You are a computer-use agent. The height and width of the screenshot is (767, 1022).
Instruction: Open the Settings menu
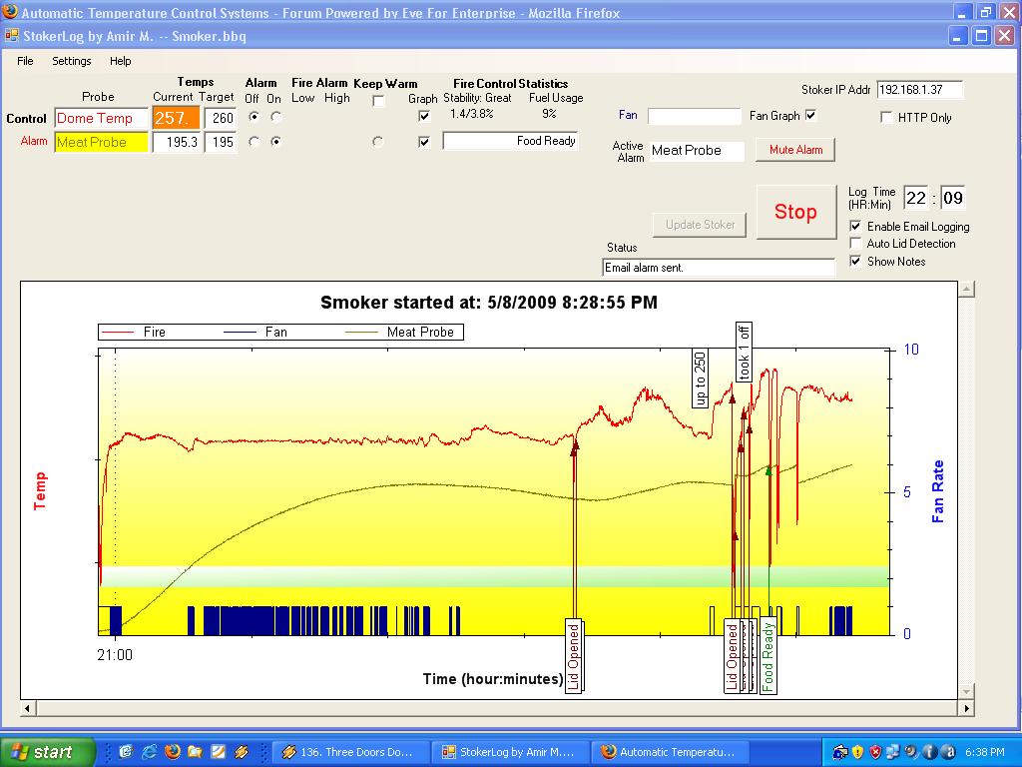[72, 61]
